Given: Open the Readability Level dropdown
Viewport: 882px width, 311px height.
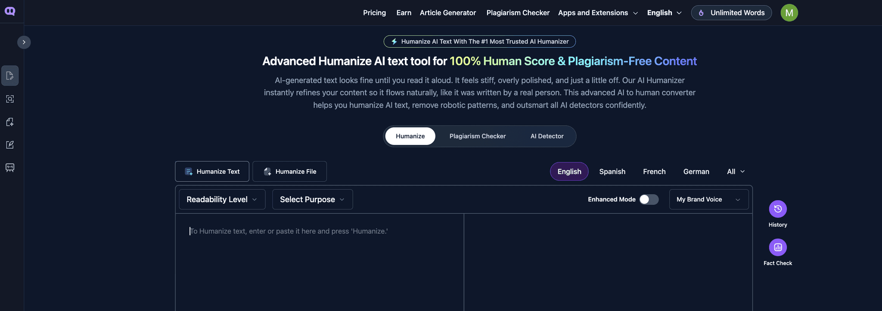Looking at the screenshot, I should [222, 200].
